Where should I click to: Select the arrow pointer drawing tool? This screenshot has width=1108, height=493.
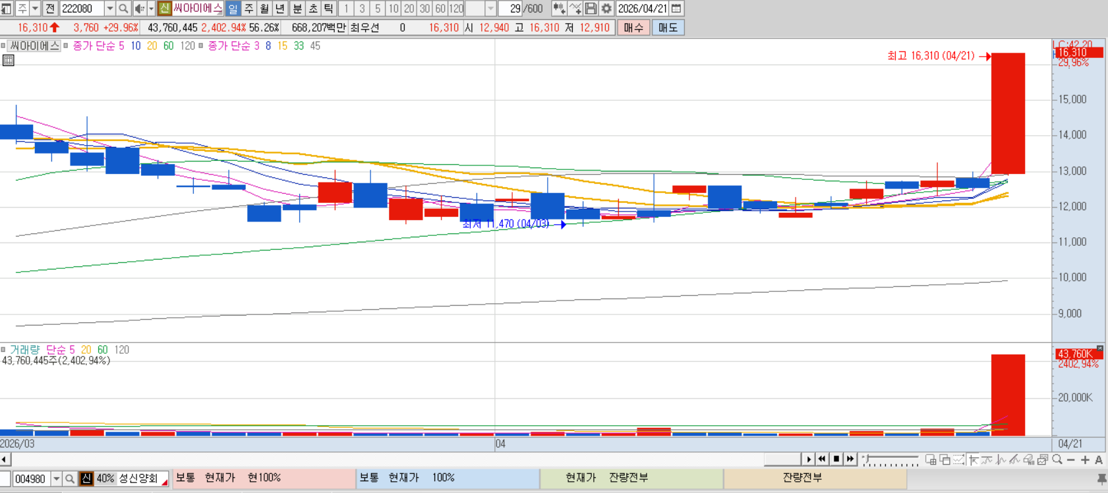(973, 459)
